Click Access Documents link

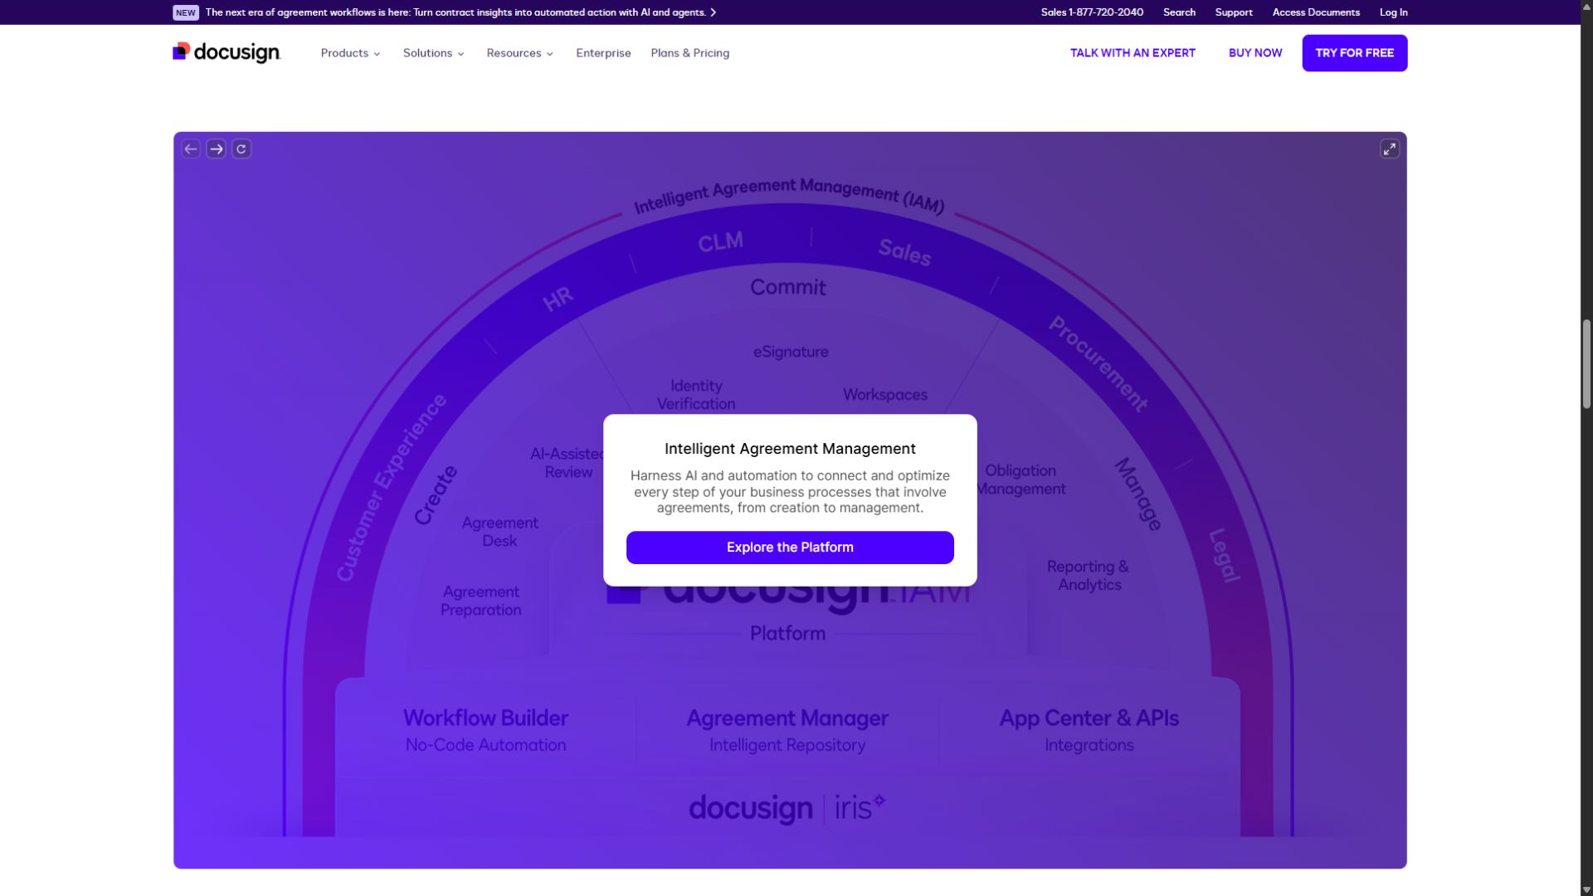1316,12
